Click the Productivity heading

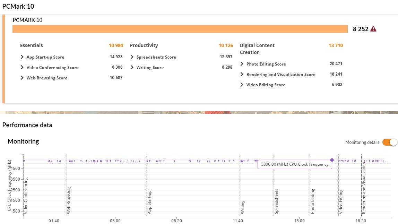pyautogui.click(x=144, y=45)
